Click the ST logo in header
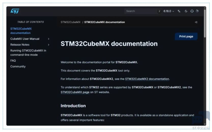This screenshot has height=132, width=212. tap(15, 11)
